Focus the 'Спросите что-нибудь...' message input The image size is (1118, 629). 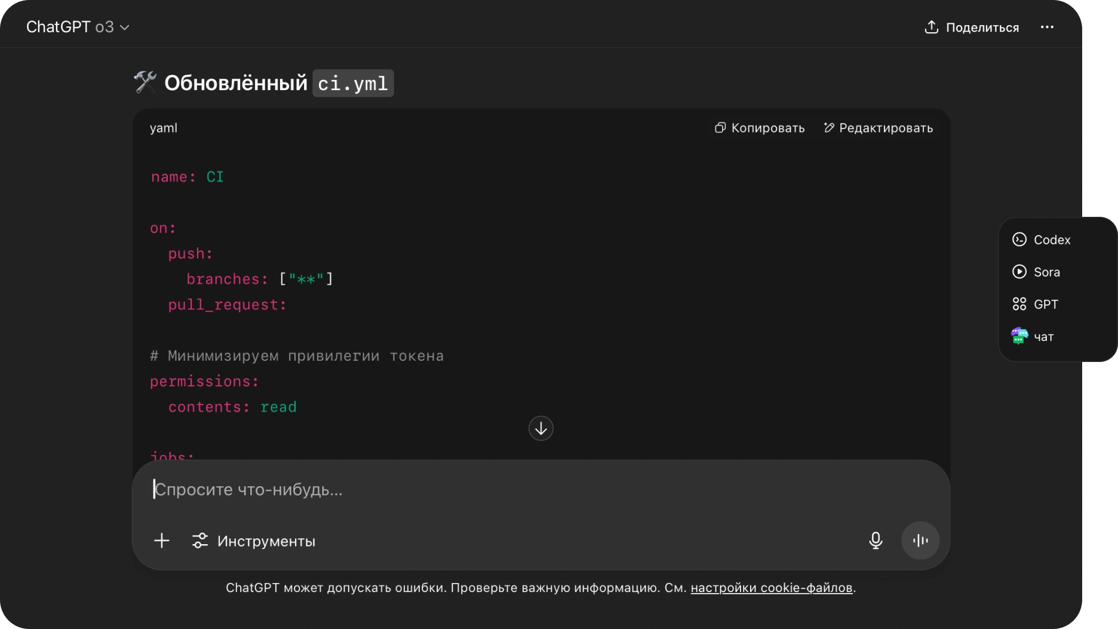click(x=478, y=490)
